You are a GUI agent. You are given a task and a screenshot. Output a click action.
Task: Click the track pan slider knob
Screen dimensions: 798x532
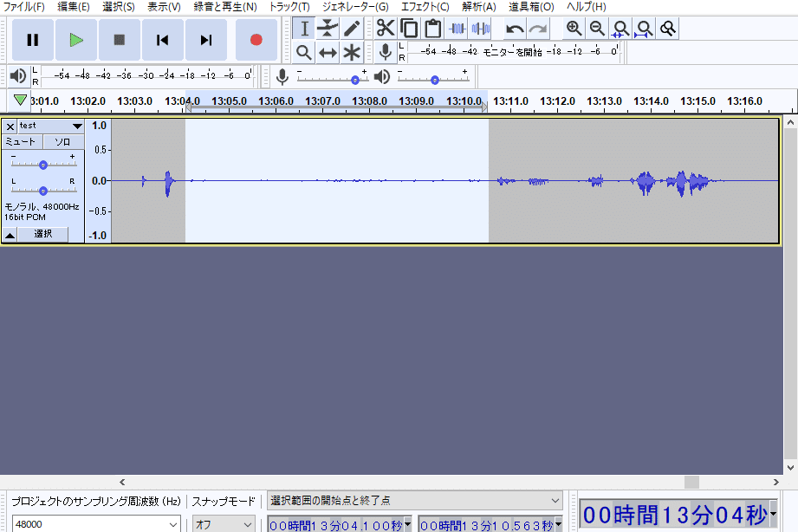(x=43, y=191)
